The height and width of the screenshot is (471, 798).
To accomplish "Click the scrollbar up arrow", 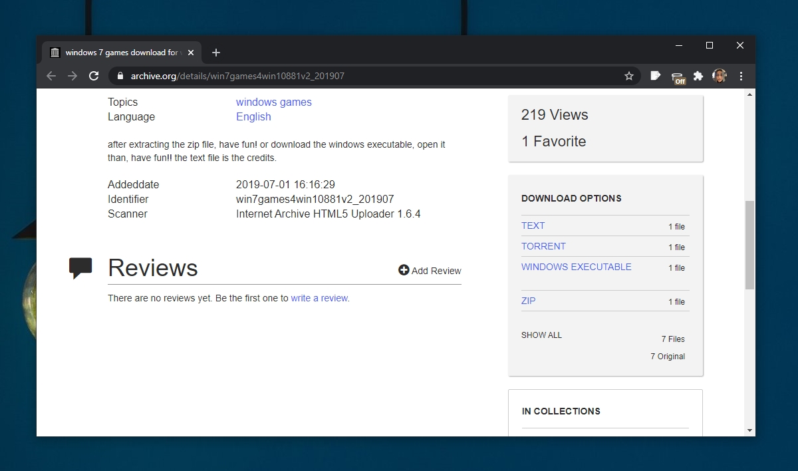I will (749, 94).
